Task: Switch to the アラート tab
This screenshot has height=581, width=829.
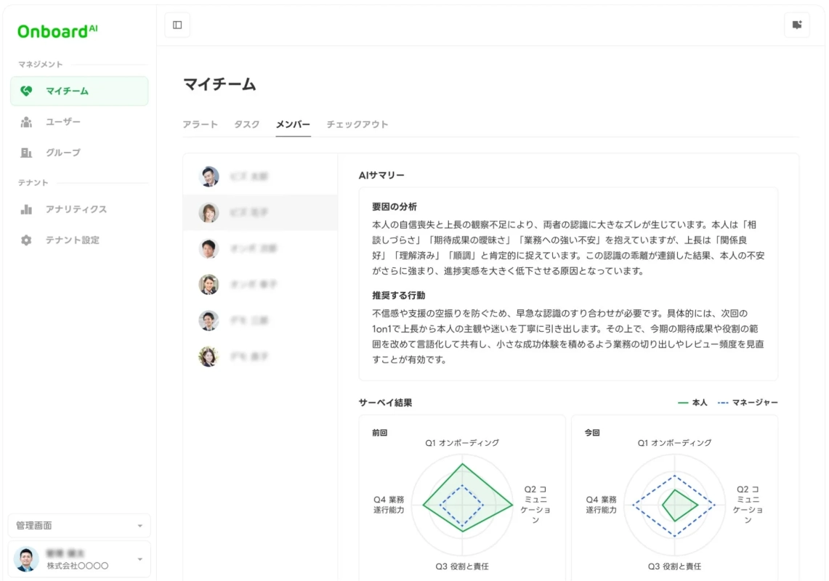Action: tap(201, 124)
